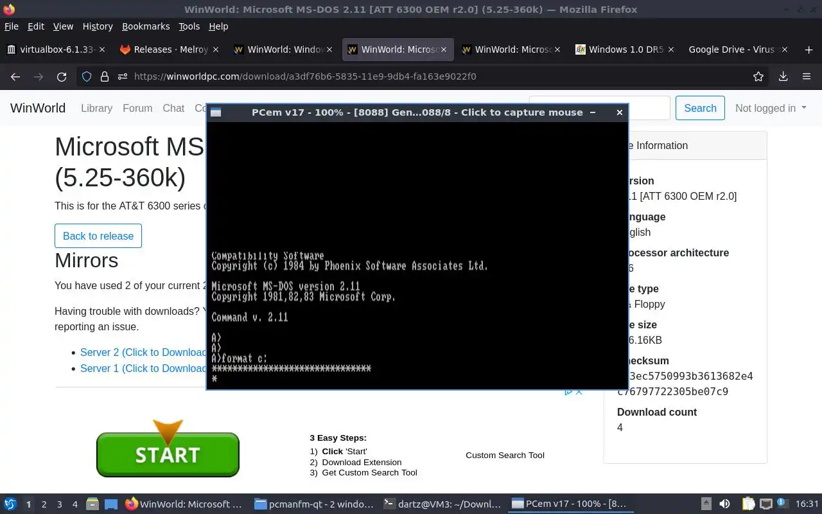Screen dimensions: 822x514
Task: Open the Library nav link
Action: 96,108
